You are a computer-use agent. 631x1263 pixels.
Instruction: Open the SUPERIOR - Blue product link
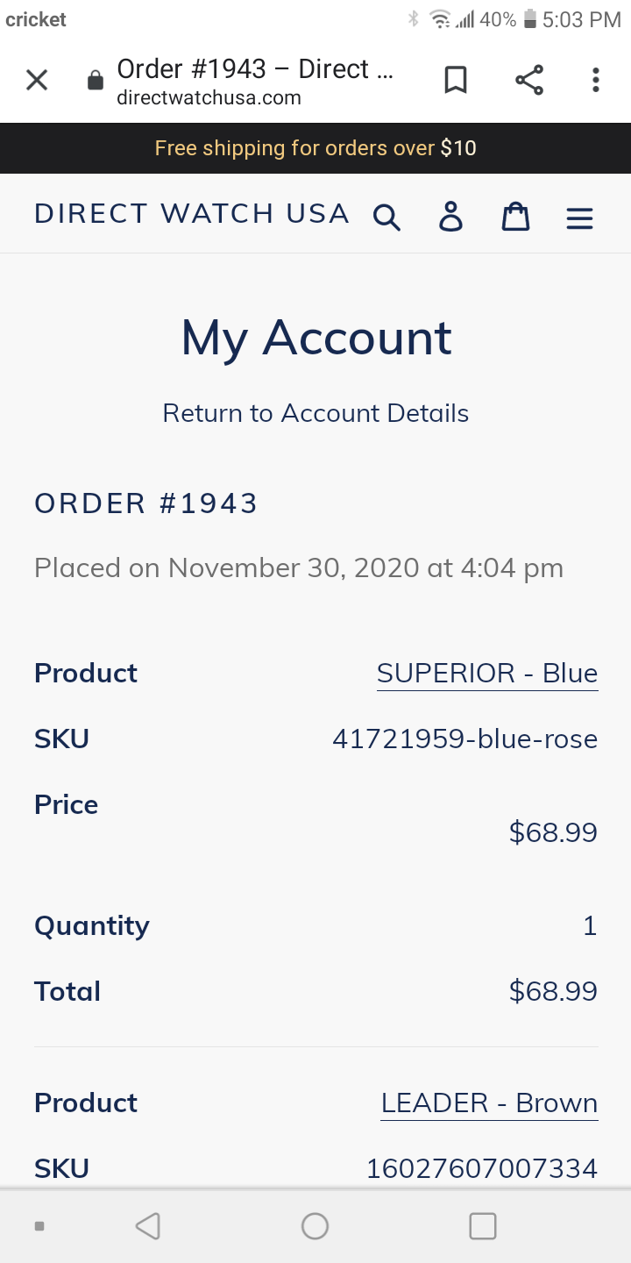tap(487, 674)
